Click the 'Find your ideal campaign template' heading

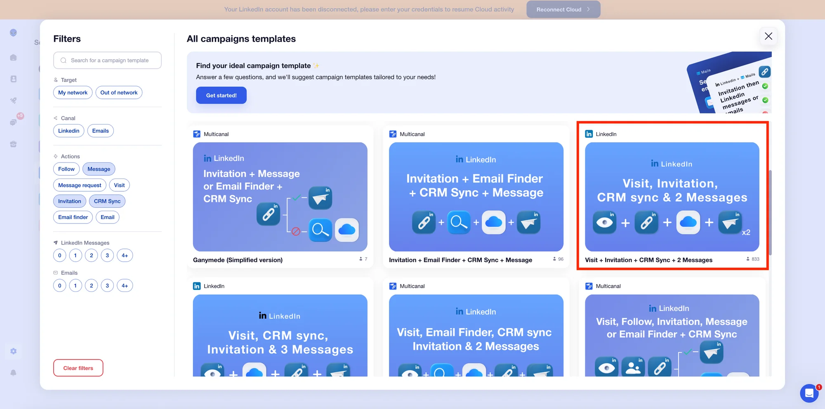click(x=253, y=66)
